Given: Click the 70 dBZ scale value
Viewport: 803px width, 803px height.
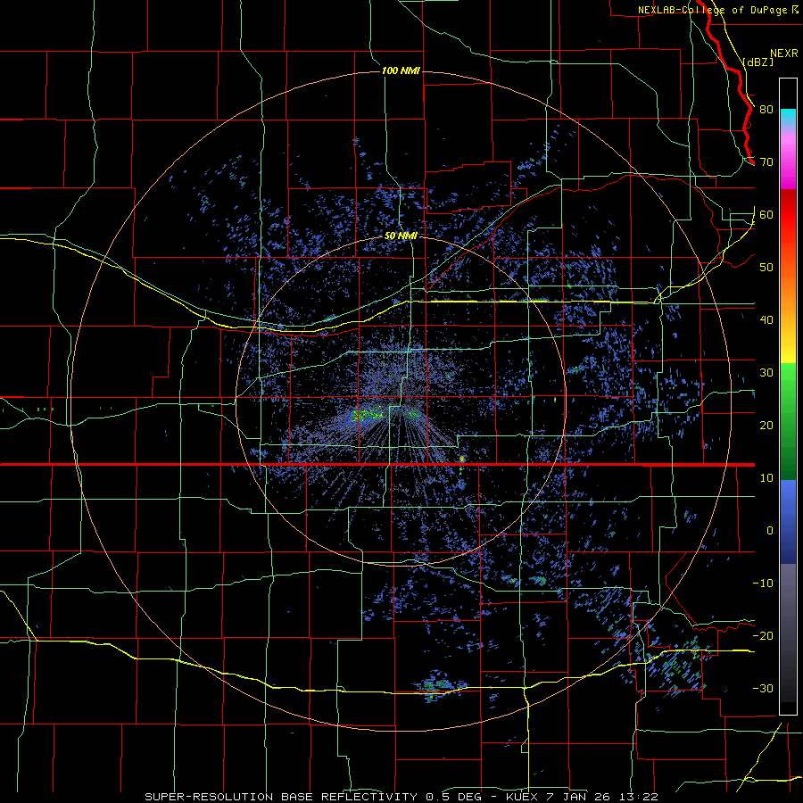Looking at the screenshot, I should tap(766, 162).
